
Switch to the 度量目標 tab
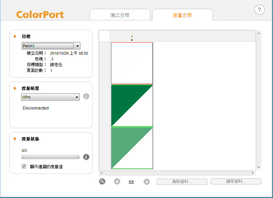coord(182,15)
